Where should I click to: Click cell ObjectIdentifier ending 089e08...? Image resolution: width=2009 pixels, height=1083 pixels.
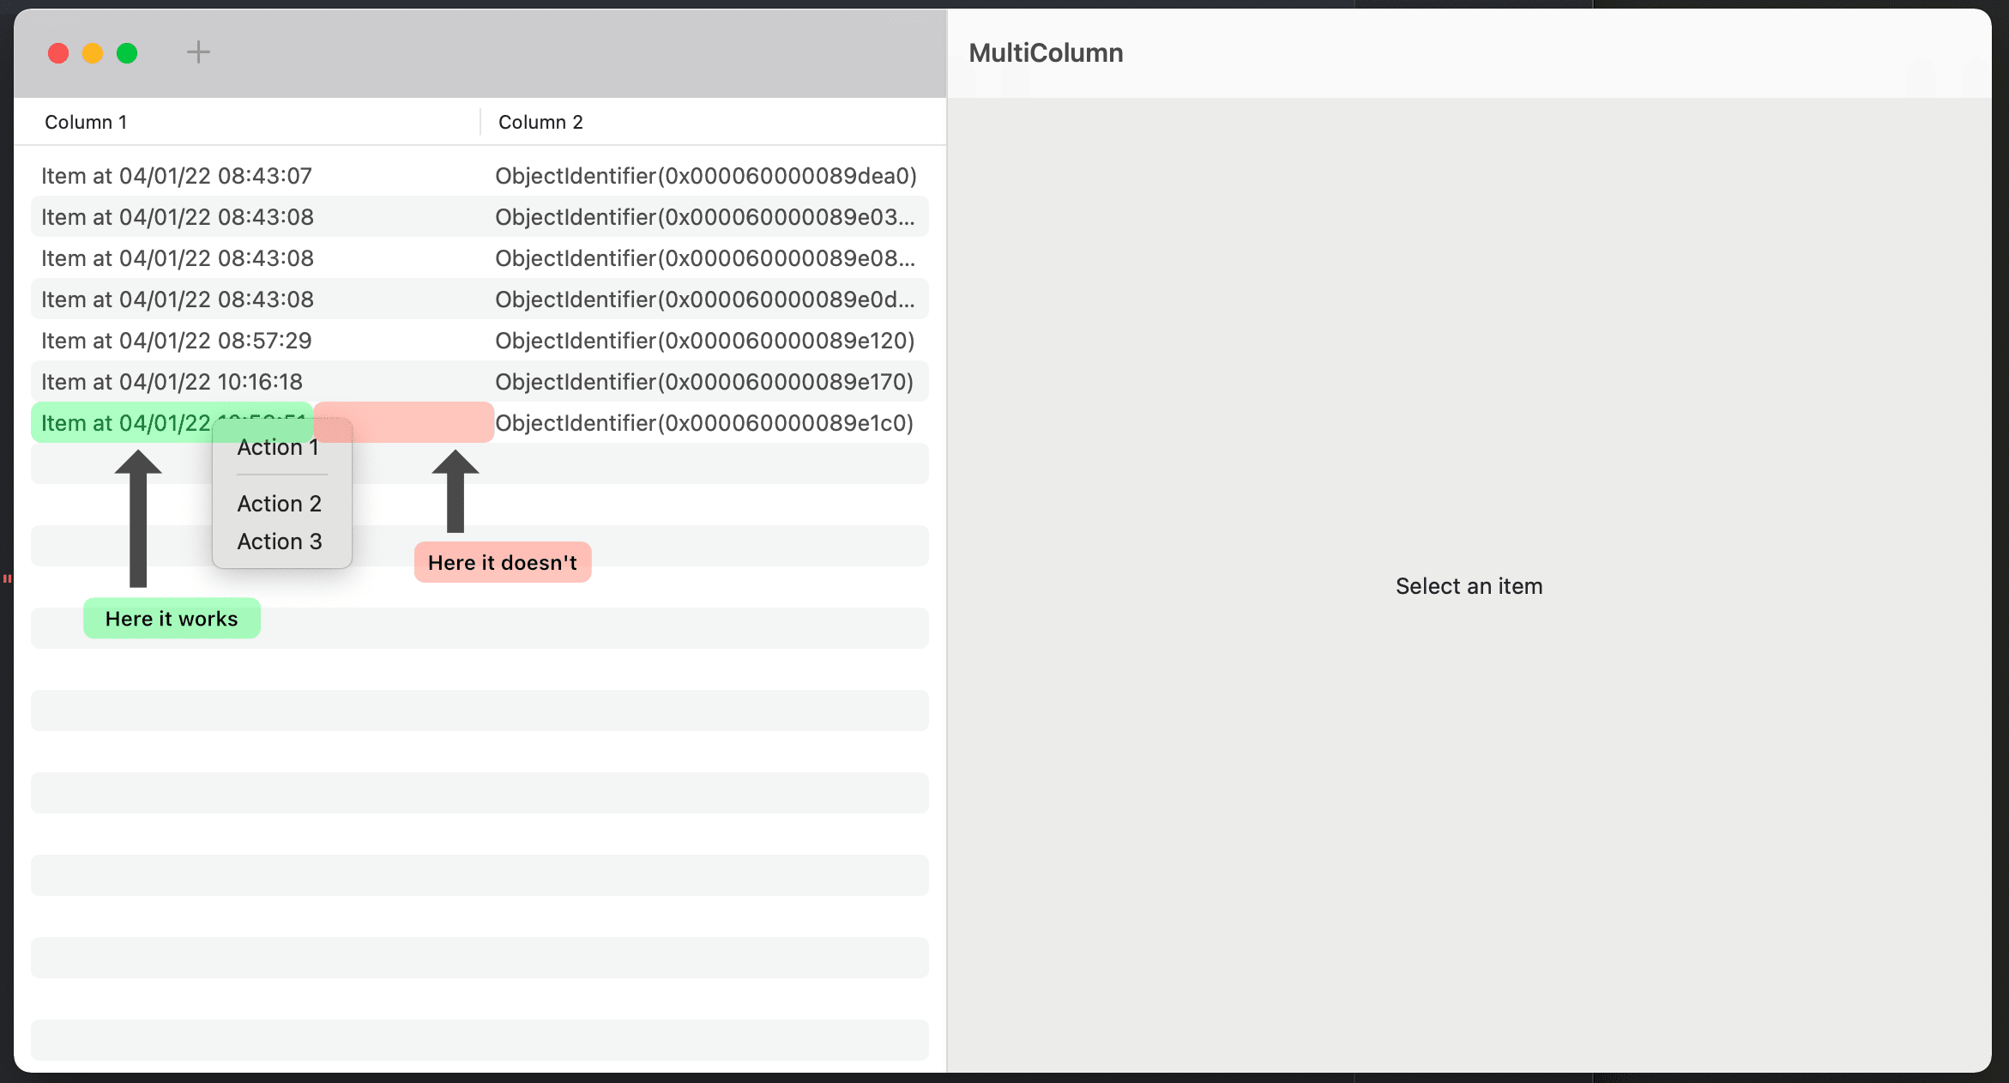pyautogui.click(x=705, y=258)
